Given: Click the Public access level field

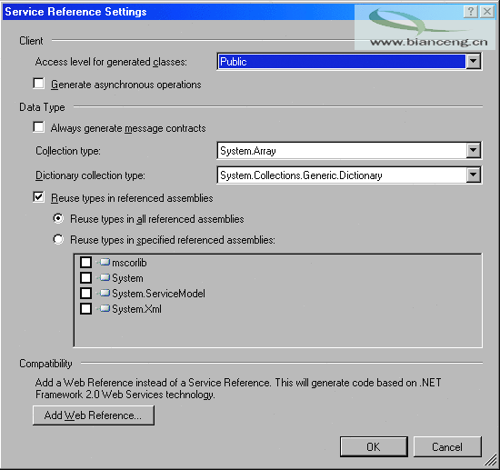Looking at the screenshot, I should pos(342,61).
